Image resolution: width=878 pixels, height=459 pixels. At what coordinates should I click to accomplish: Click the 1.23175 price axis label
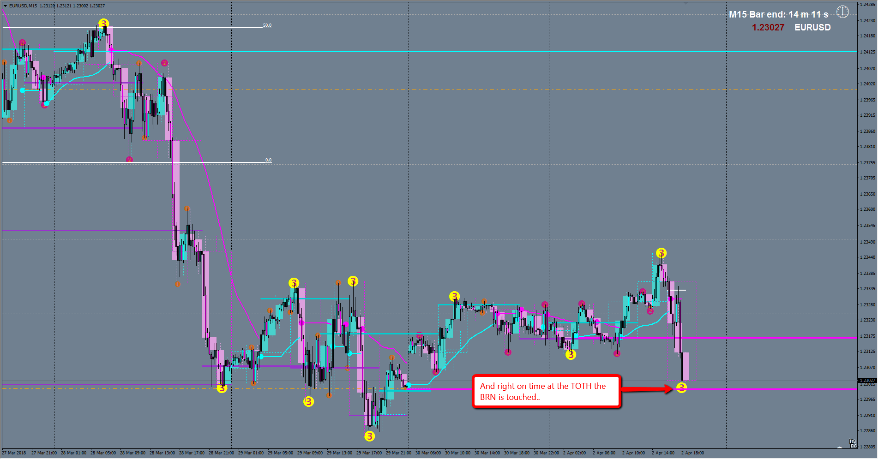pyautogui.click(x=868, y=336)
